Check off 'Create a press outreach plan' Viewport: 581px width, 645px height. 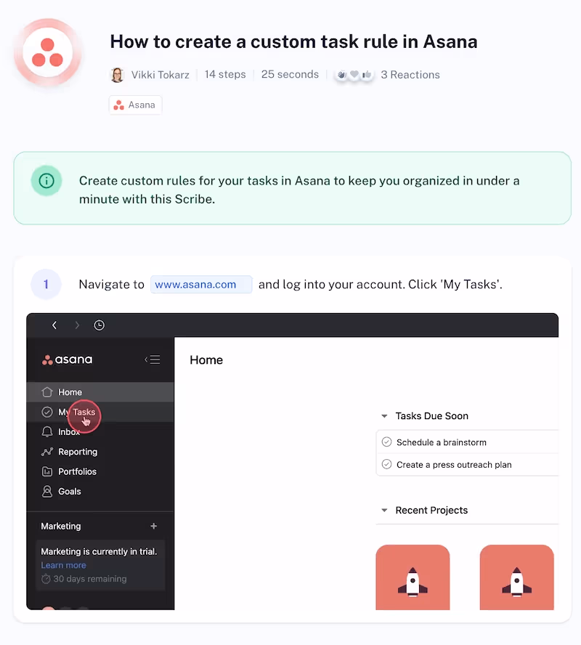[x=386, y=464]
